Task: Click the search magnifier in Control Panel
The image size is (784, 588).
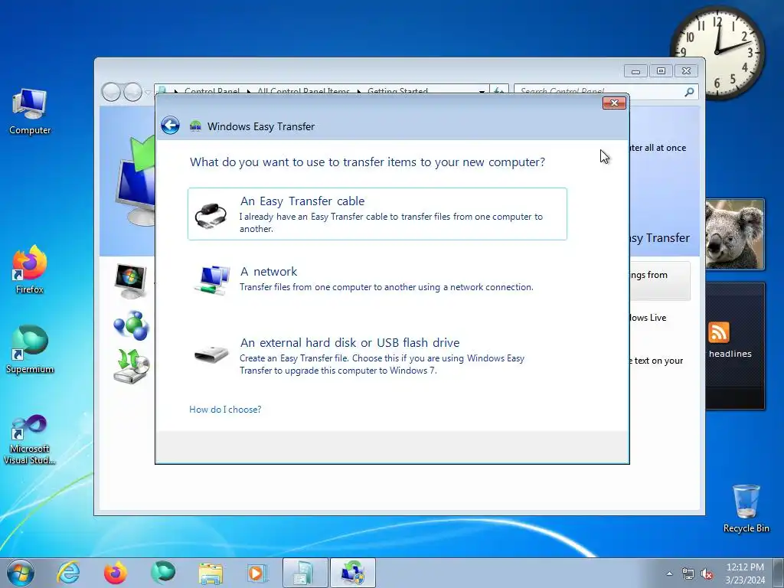Action: pyautogui.click(x=690, y=92)
